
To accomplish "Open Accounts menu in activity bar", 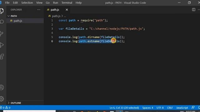I will [2, 87].
